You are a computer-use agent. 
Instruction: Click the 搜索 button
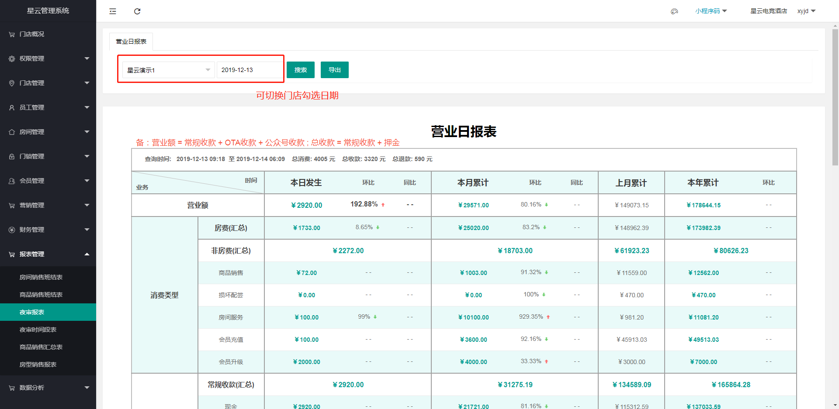[301, 70]
